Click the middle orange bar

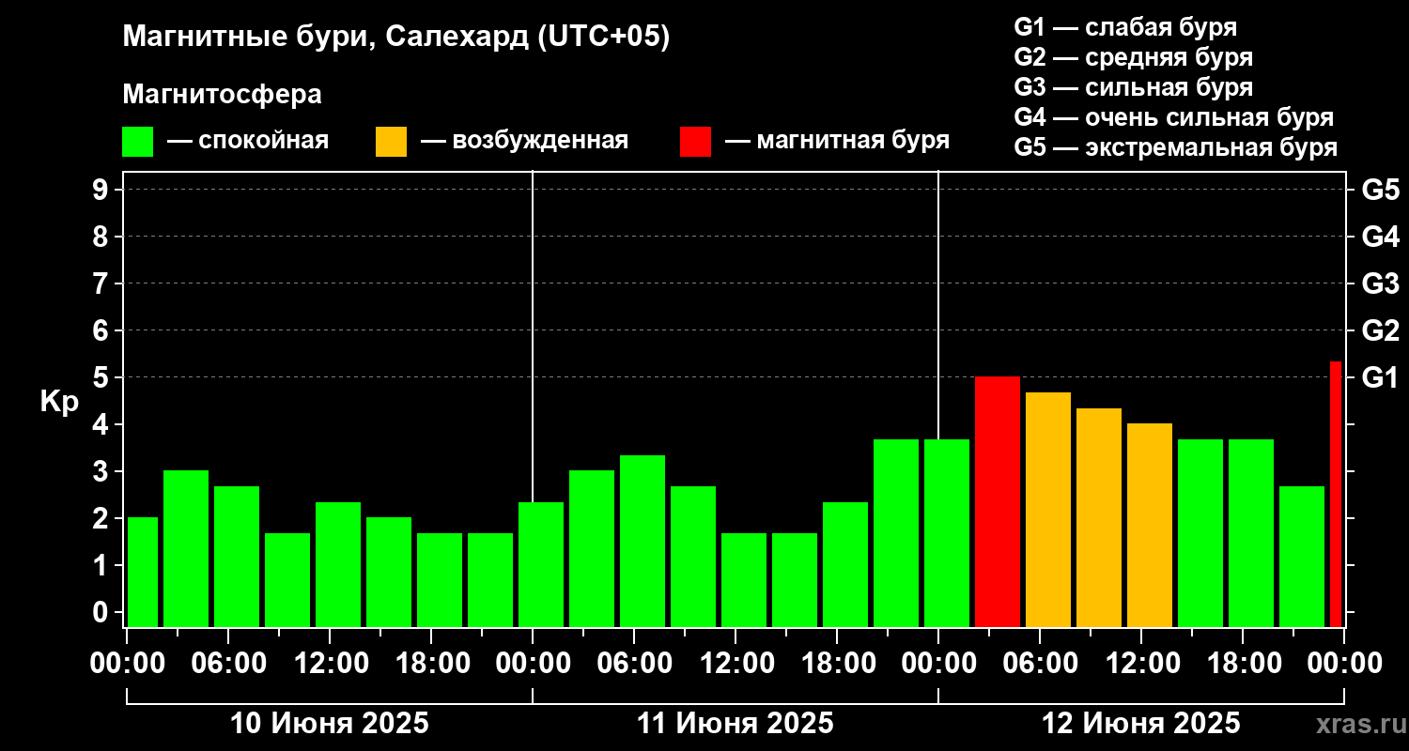[x=1099, y=517]
